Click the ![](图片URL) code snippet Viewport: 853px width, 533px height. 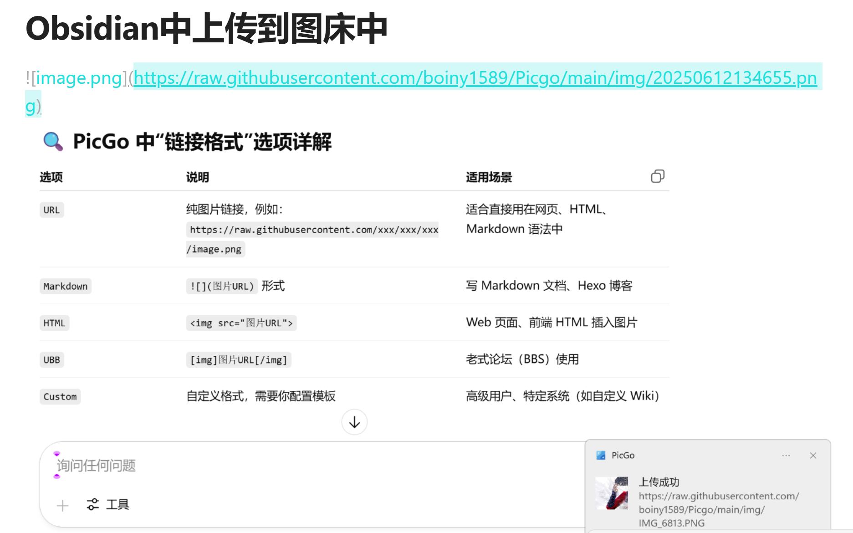pos(222,286)
